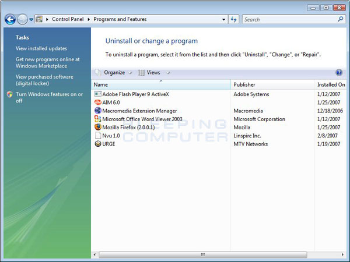
Task: Select the AIM 6.0 icon
Action: pyautogui.click(x=98, y=102)
